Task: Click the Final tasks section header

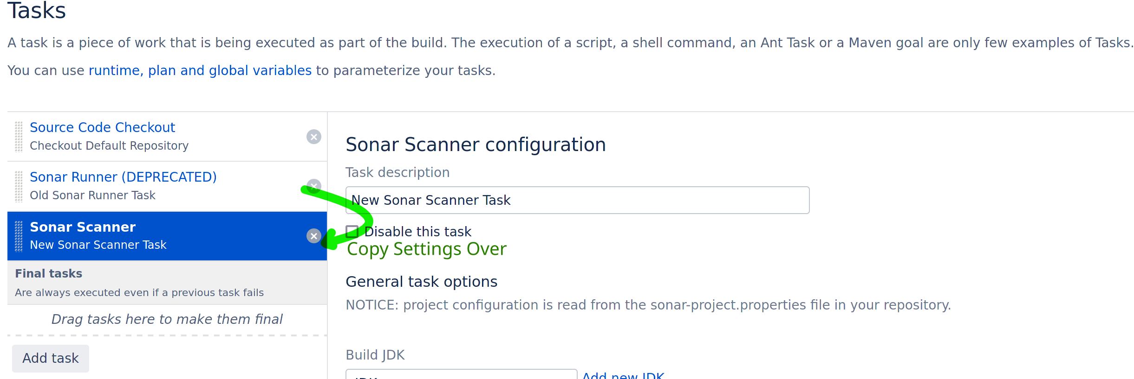Action: pyautogui.click(x=49, y=274)
